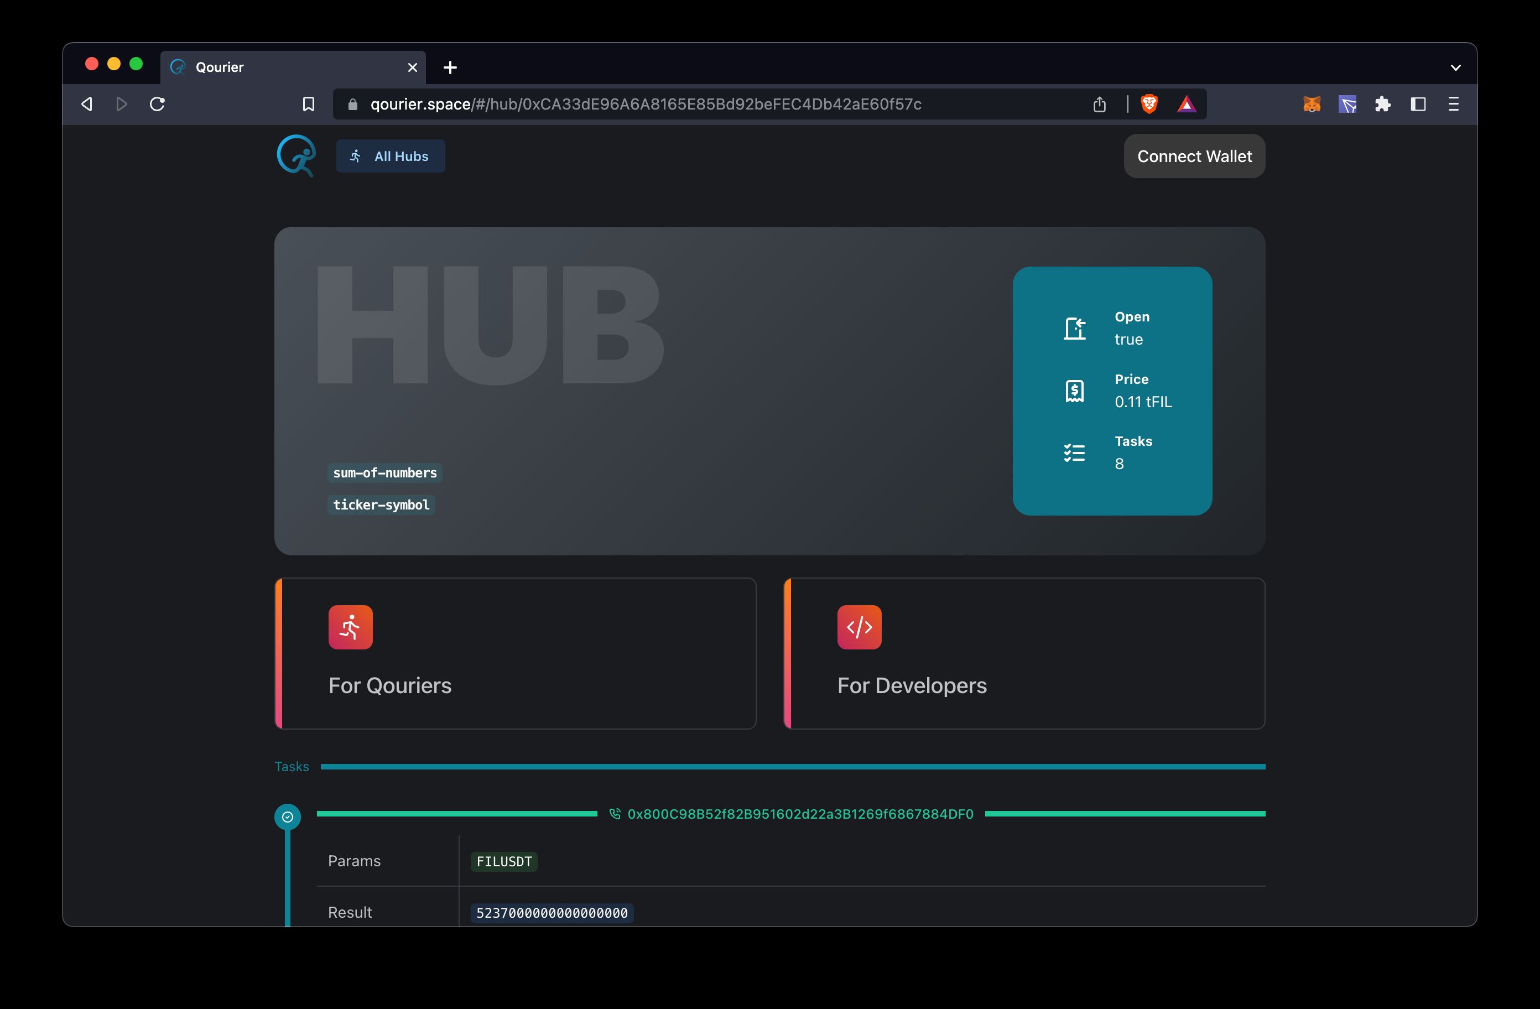Reload the current page
The width and height of the screenshot is (1540, 1009).
point(157,104)
